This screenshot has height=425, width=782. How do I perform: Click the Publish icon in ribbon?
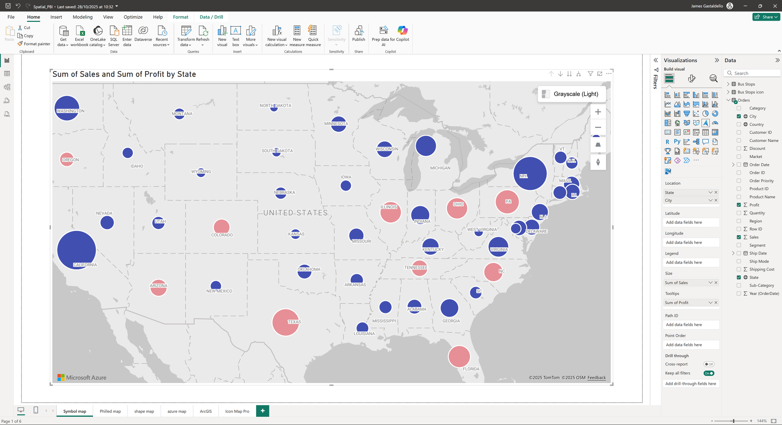point(358,31)
